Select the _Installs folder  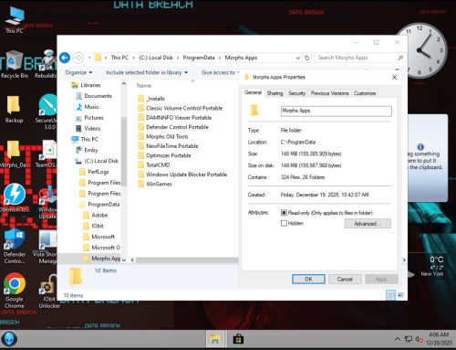pos(151,99)
